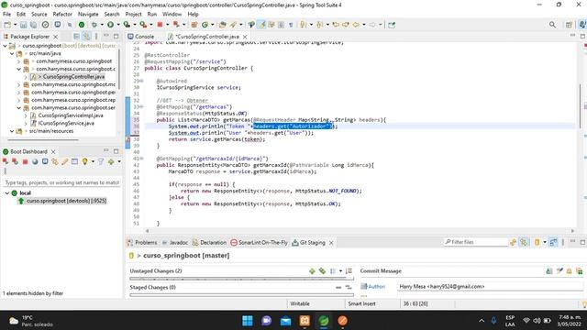Click the Save icon in the main toolbar
The width and height of the screenshot is (587, 330).
[x=23, y=25]
